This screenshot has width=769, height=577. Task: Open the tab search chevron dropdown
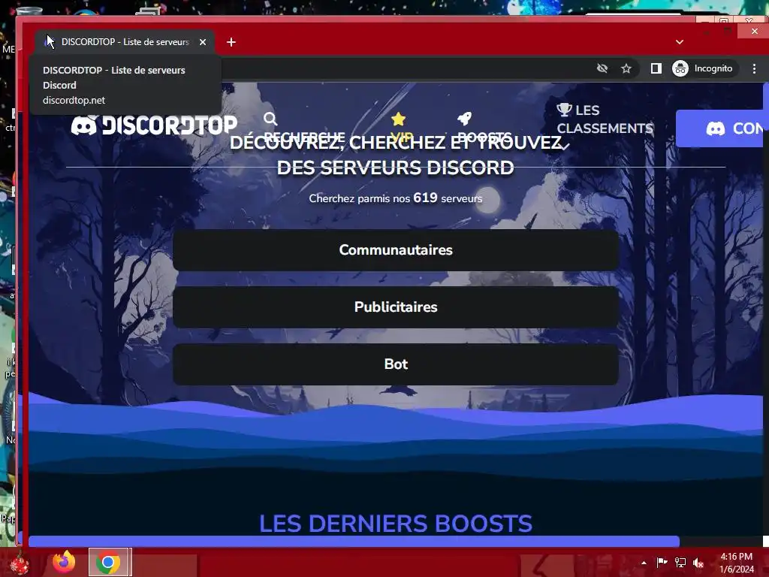[679, 42]
